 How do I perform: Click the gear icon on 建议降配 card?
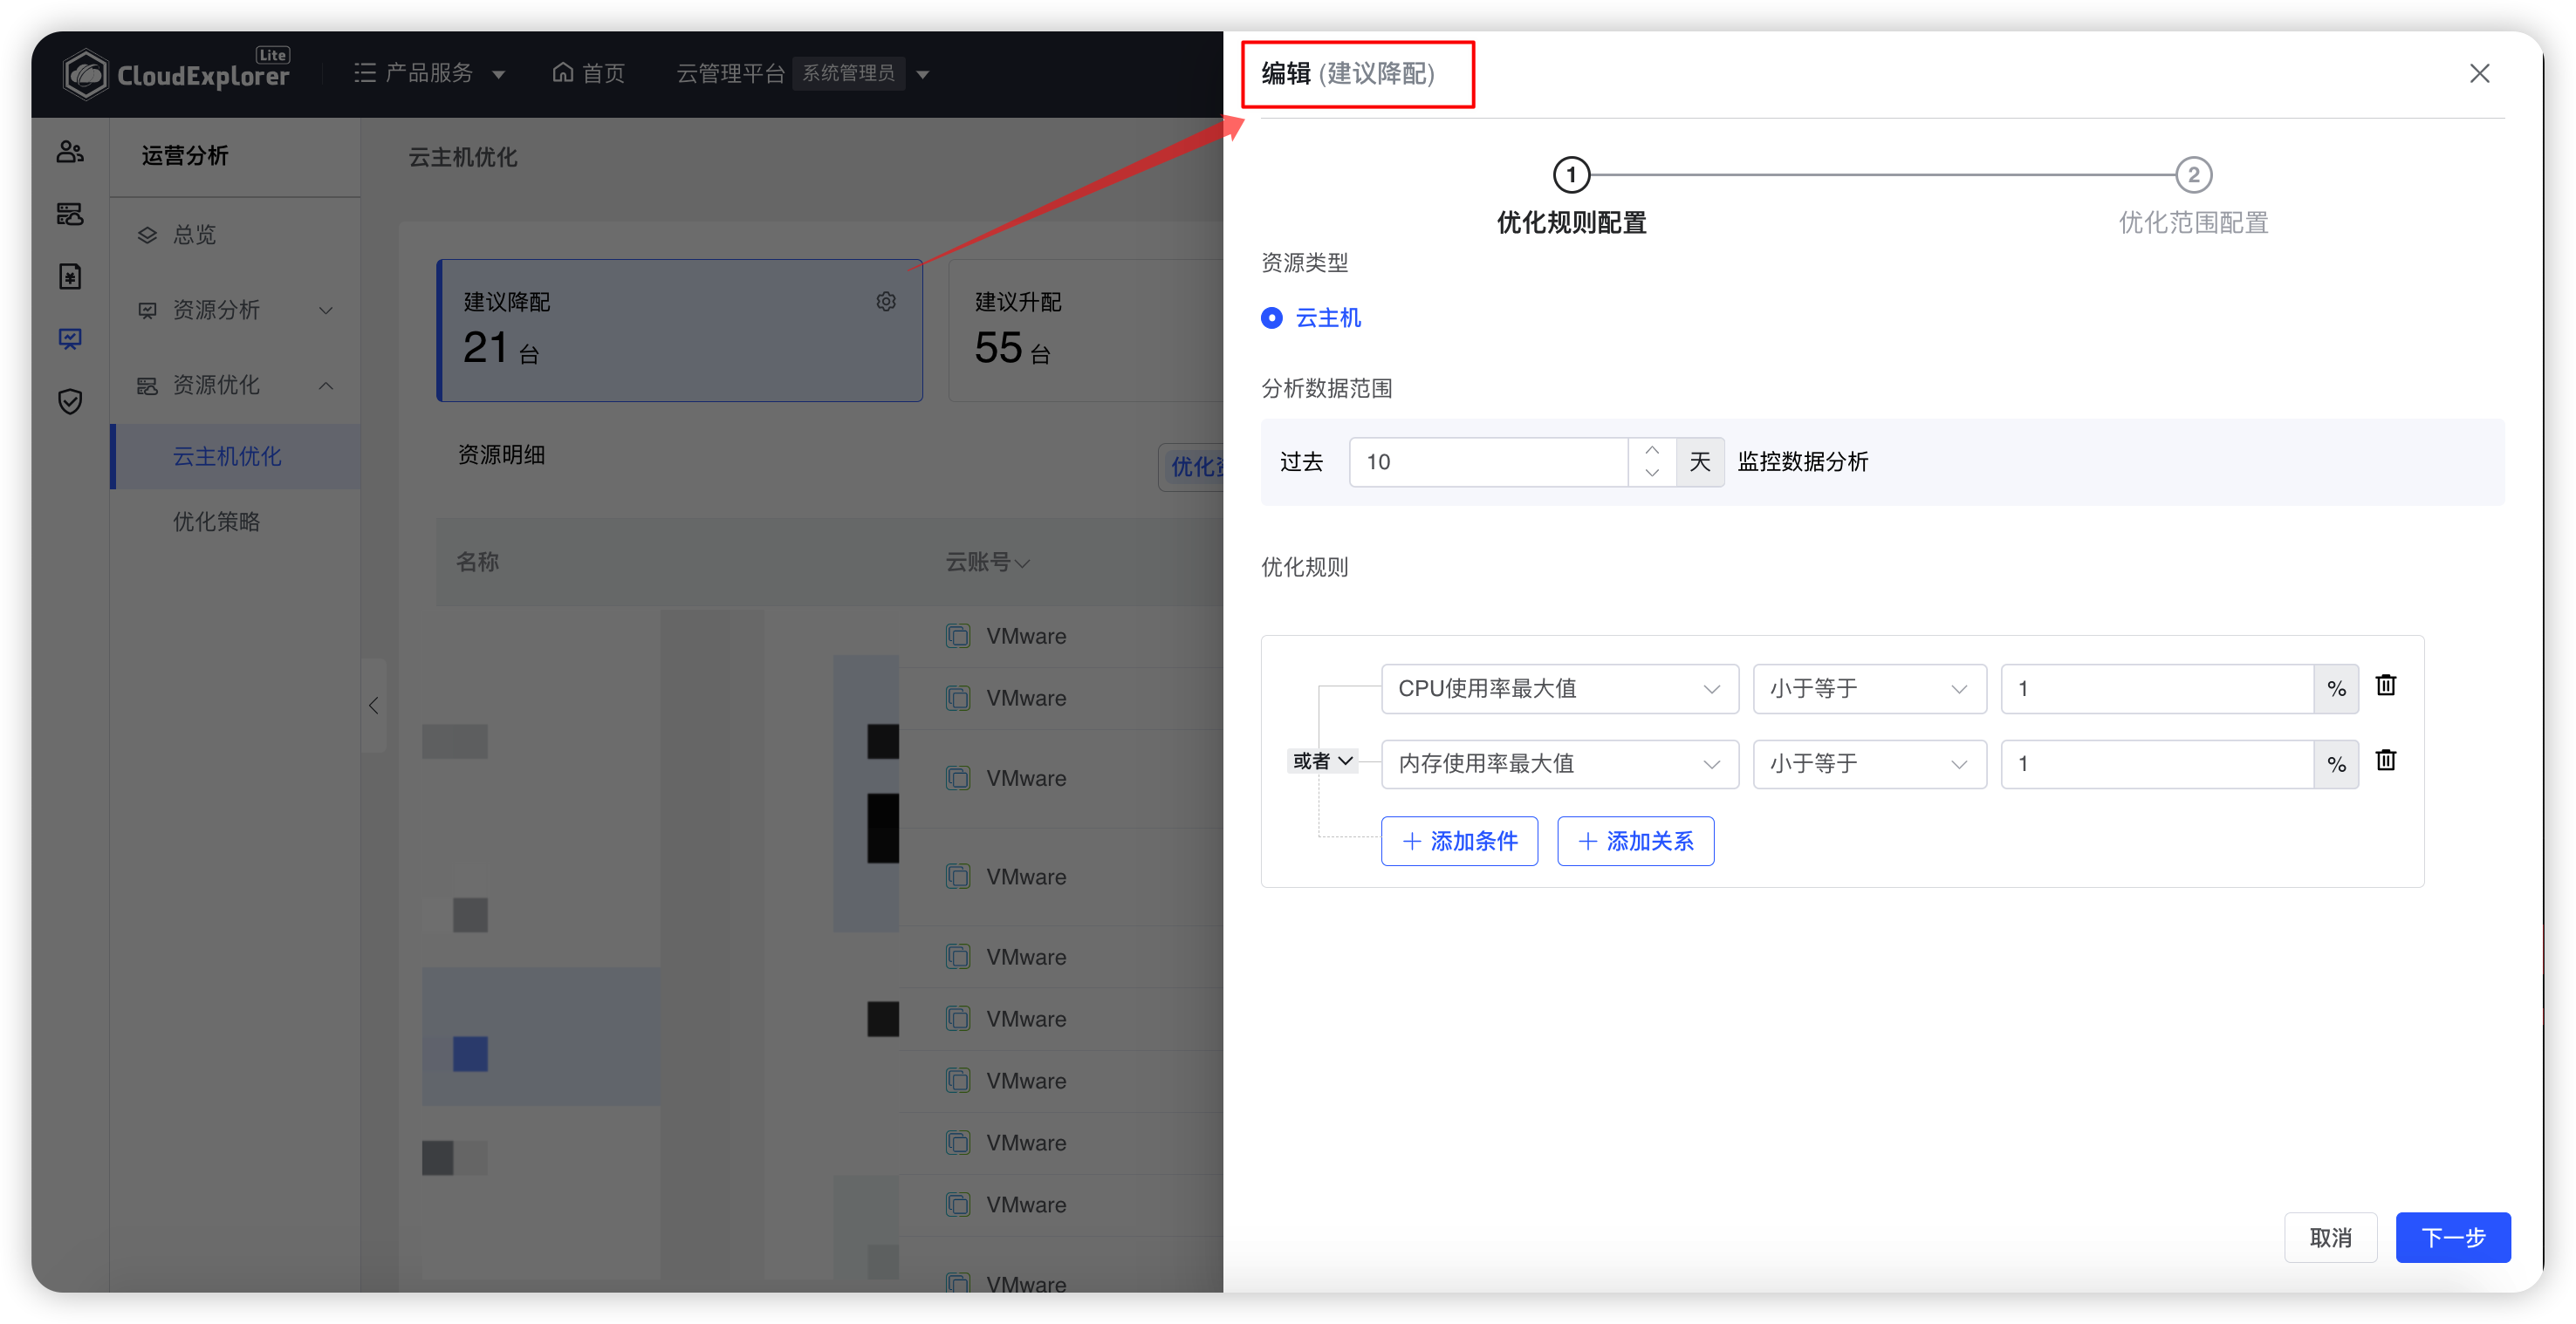click(x=886, y=302)
